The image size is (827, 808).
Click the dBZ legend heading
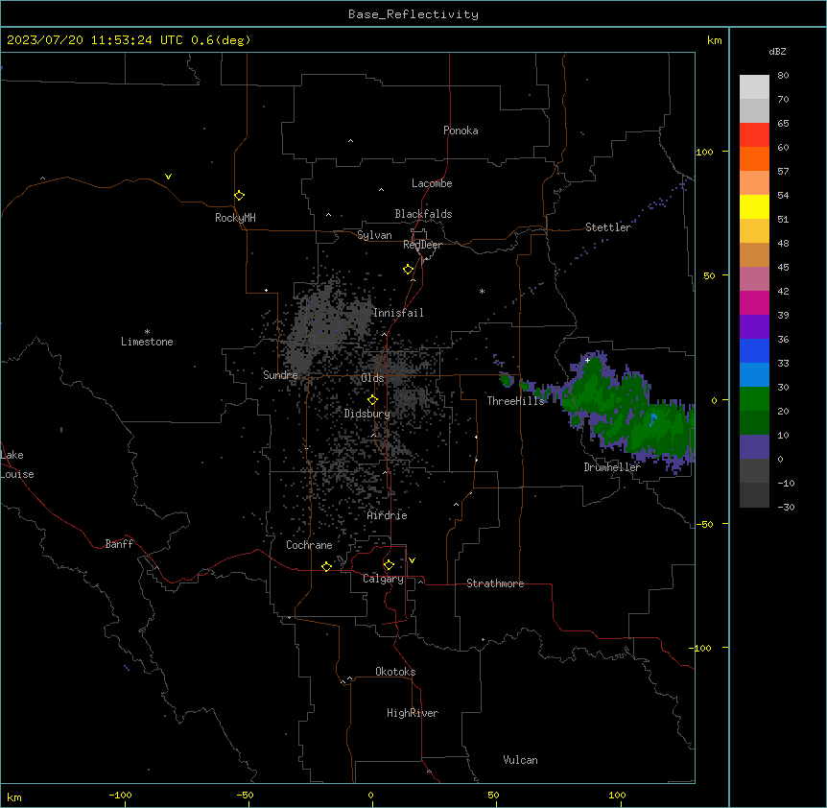pyautogui.click(x=777, y=52)
